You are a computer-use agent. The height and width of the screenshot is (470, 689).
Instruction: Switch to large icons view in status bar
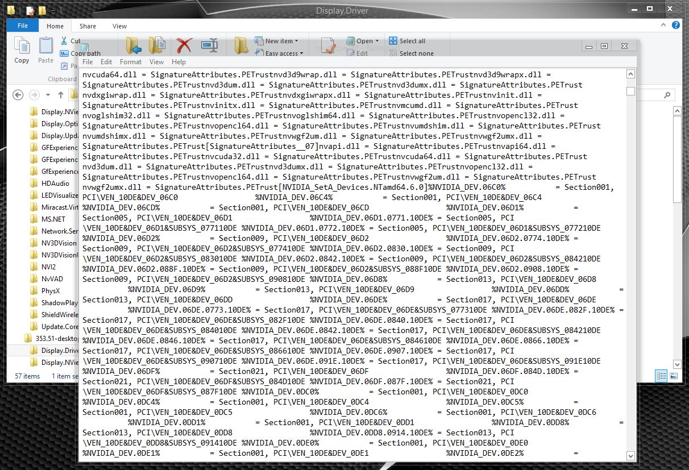pos(674,376)
